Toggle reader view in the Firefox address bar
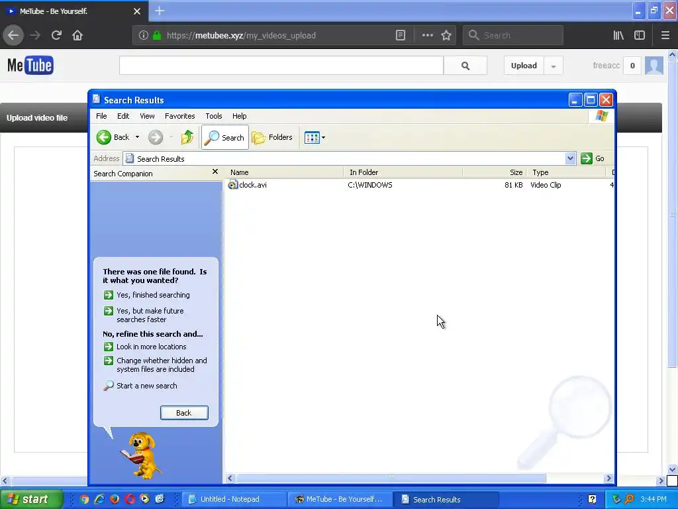The height and width of the screenshot is (509, 678). coord(401,35)
